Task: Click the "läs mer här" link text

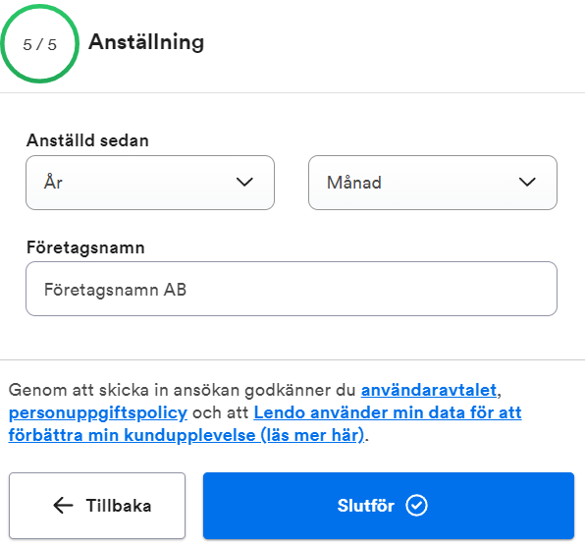Action: point(312,435)
